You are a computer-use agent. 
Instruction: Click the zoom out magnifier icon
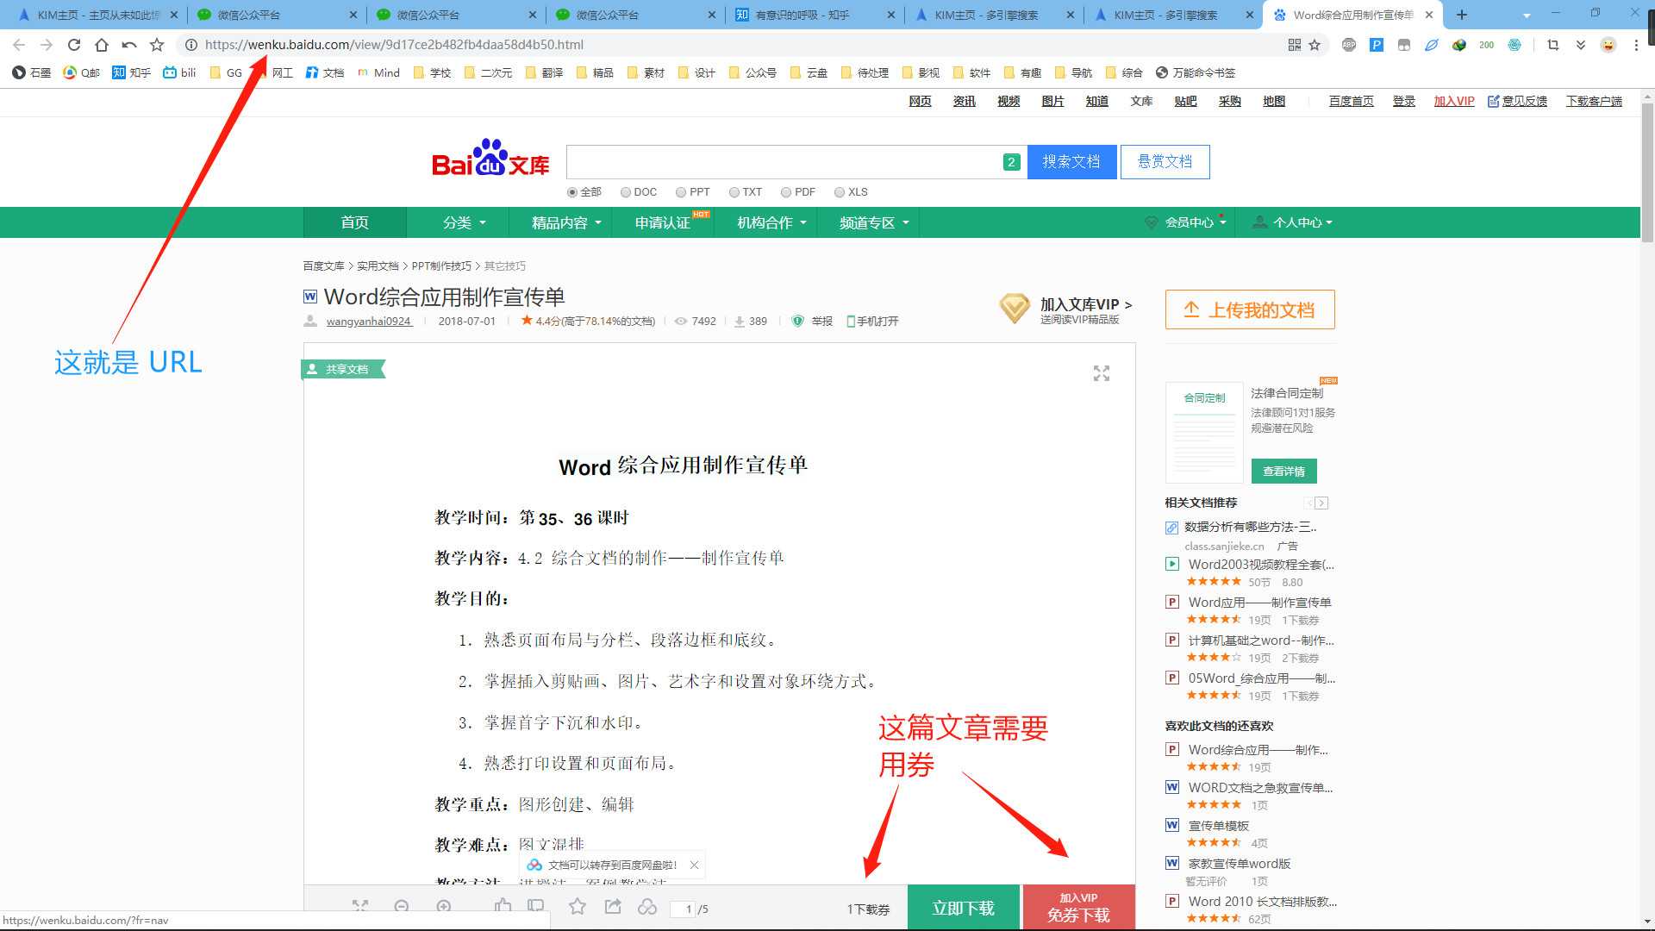click(x=402, y=906)
